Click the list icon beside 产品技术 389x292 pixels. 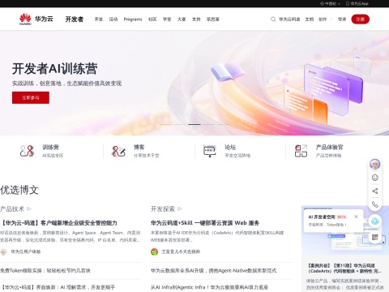tap(29, 208)
